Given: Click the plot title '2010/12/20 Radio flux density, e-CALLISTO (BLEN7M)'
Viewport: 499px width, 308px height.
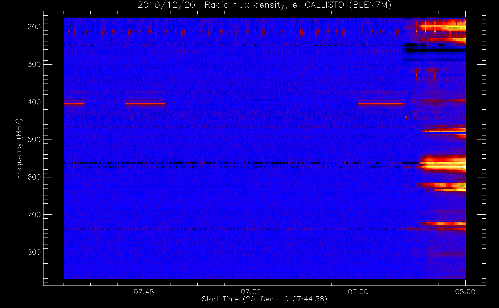Looking at the screenshot, I should pyautogui.click(x=265, y=5).
